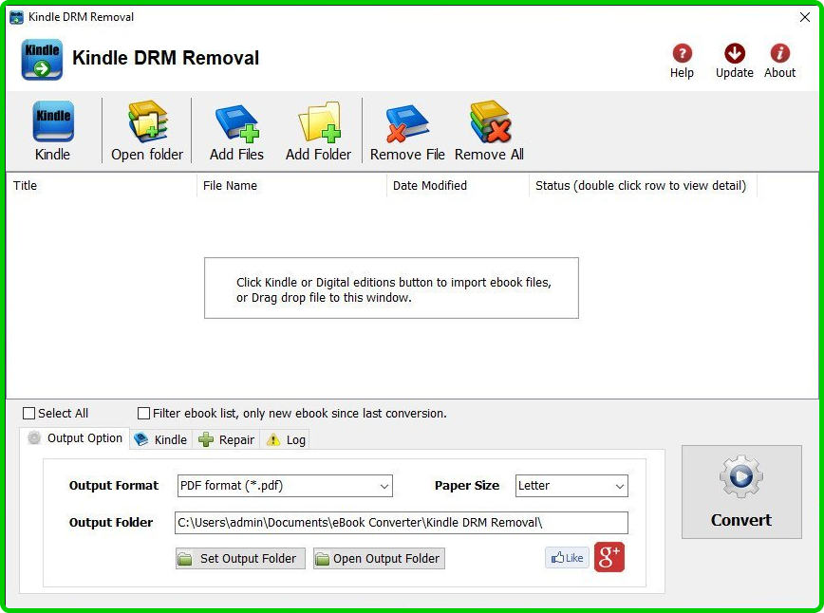Switch to the Kindle settings tab
The image size is (824, 613).
click(x=160, y=439)
